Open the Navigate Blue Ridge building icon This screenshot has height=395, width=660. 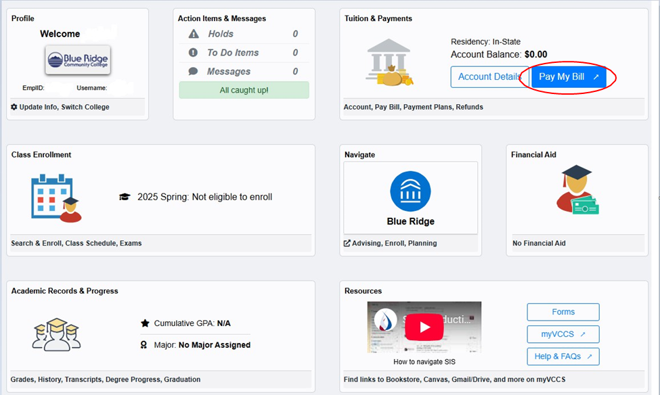click(x=410, y=191)
